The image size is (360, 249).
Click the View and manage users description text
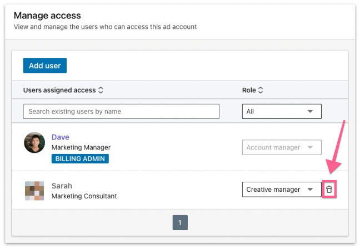click(x=105, y=27)
